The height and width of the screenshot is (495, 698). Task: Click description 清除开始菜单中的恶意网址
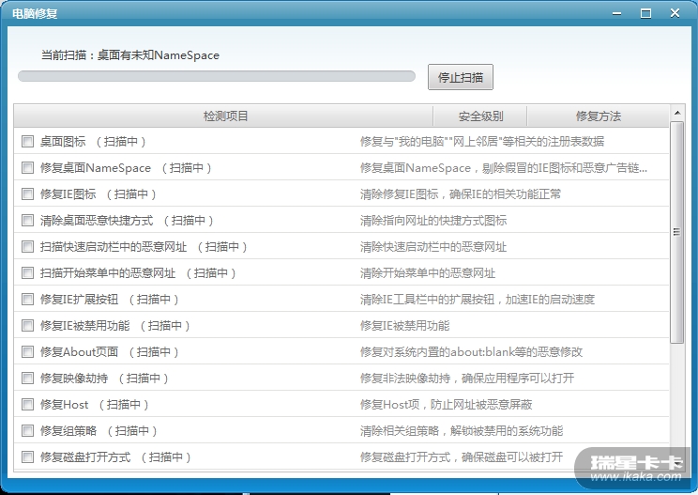point(428,273)
